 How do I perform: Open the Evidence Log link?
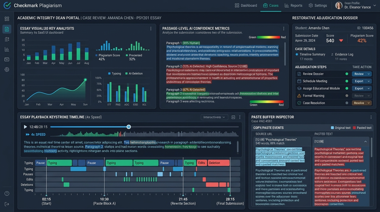pos(344,54)
